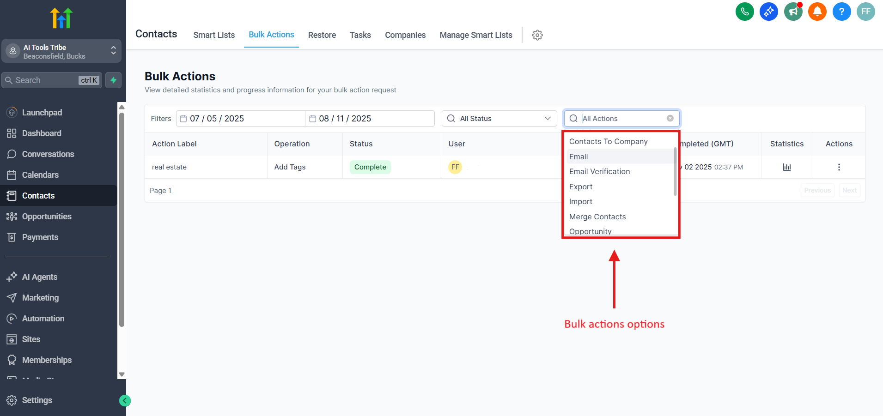Click the gear icon next to Manage Smart Lists
Screen dimensions: 883x416
[x=537, y=35]
